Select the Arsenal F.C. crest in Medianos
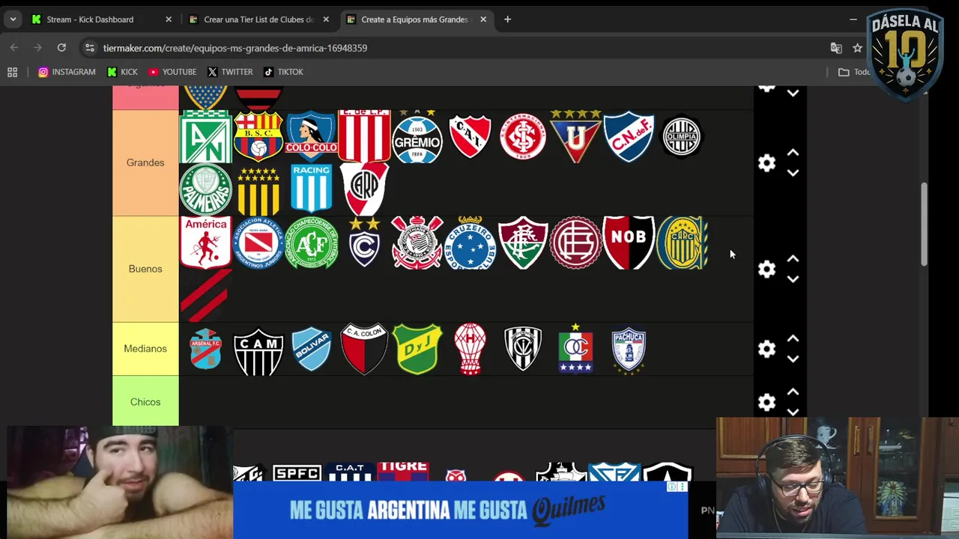Screen dimensions: 959x539 (205, 349)
